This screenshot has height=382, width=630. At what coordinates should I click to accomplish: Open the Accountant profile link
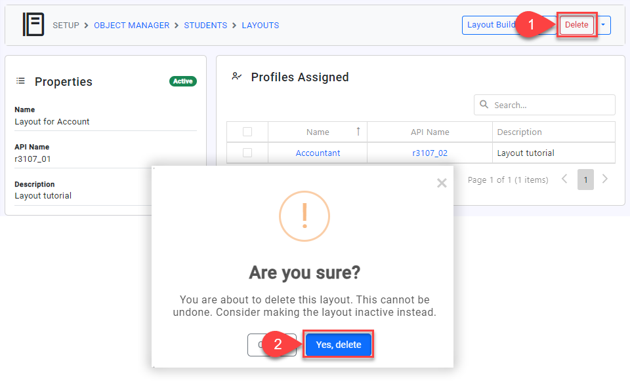[318, 153]
